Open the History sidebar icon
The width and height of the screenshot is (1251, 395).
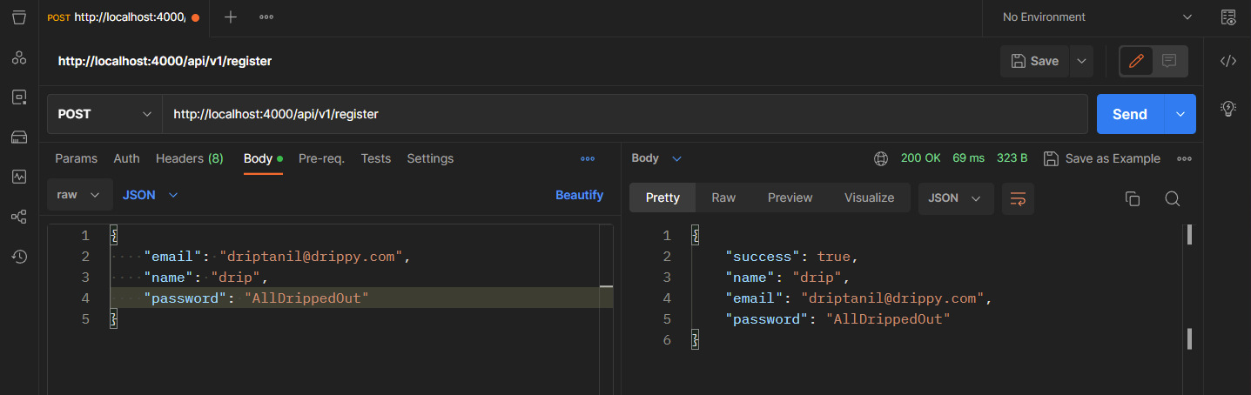pos(19,257)
